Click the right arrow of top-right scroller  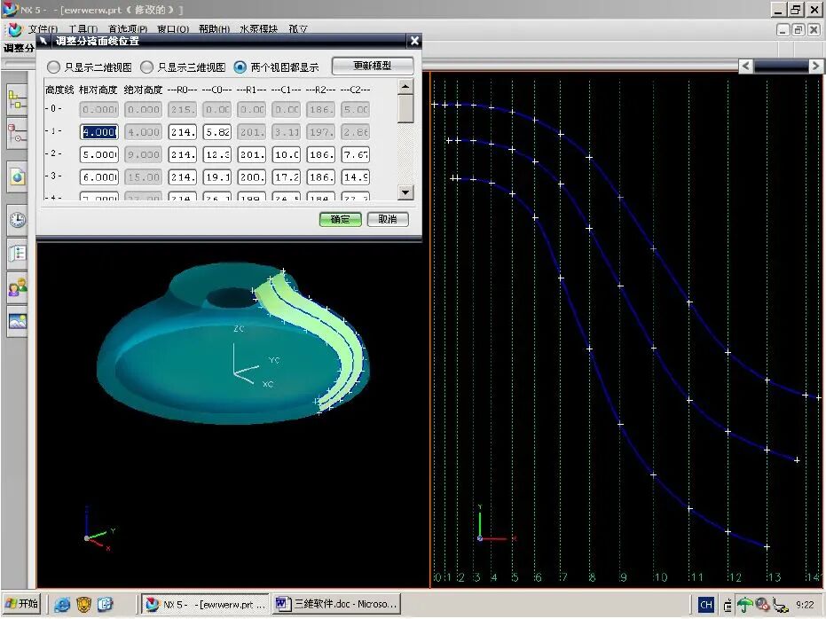[x=815, y=67]
